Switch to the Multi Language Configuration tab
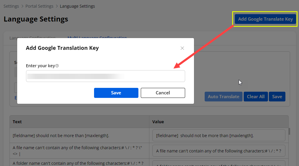 pyautogui.click(x=97, y=37)
